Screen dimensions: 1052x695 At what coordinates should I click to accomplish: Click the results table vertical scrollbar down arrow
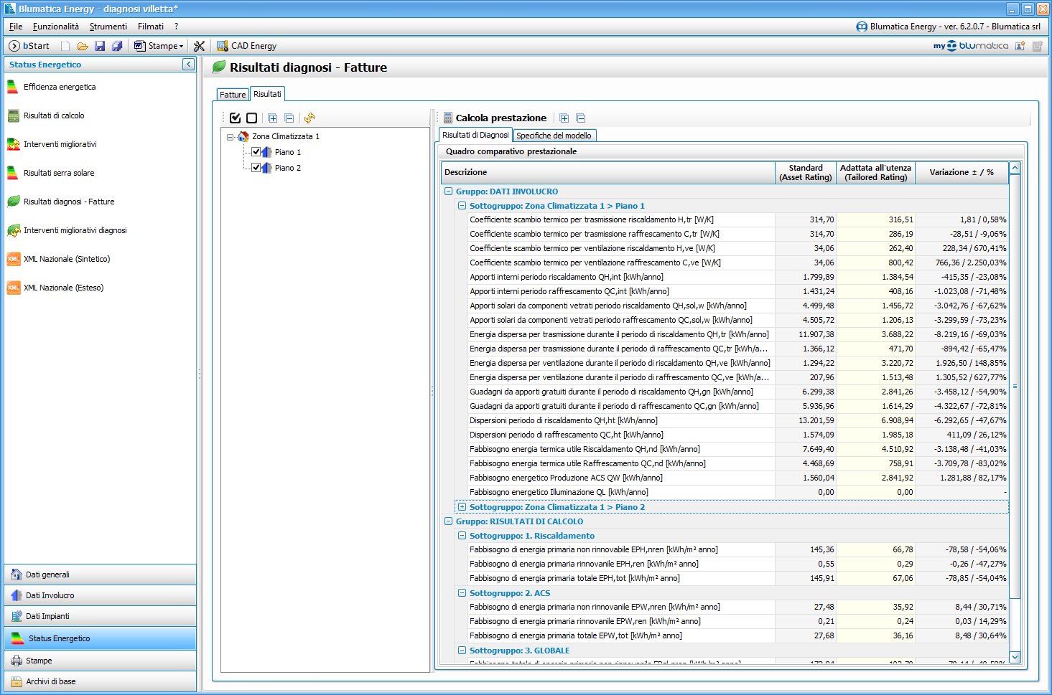tap(1015, 656)
